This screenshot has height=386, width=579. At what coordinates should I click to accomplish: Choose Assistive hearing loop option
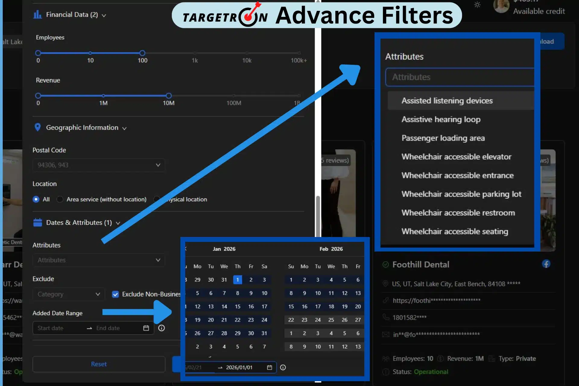tap(441, 119)
